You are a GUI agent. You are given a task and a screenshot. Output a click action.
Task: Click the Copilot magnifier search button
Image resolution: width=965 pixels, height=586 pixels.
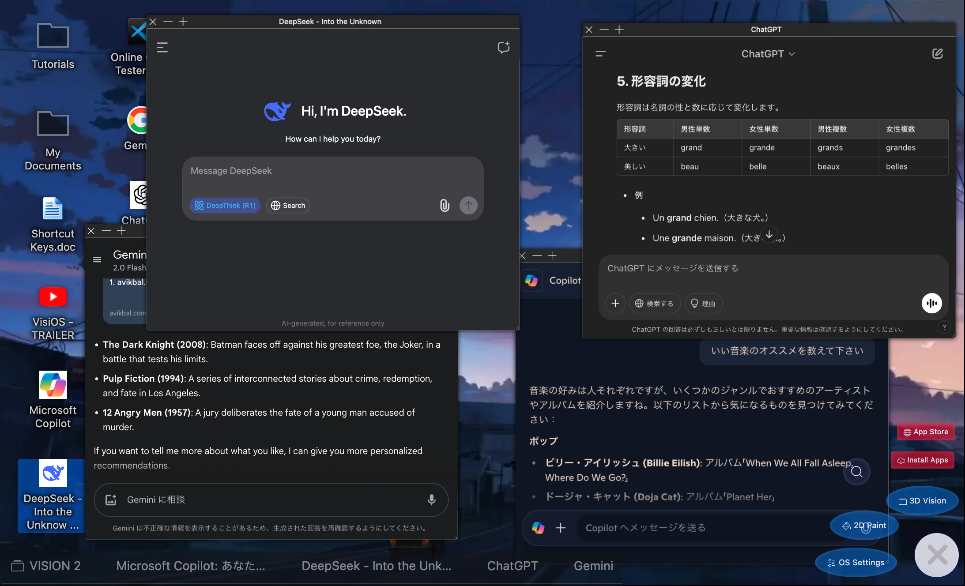(856, 472)
